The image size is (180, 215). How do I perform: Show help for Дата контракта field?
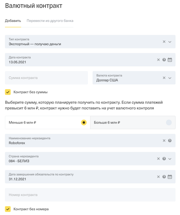coord(164,60)
